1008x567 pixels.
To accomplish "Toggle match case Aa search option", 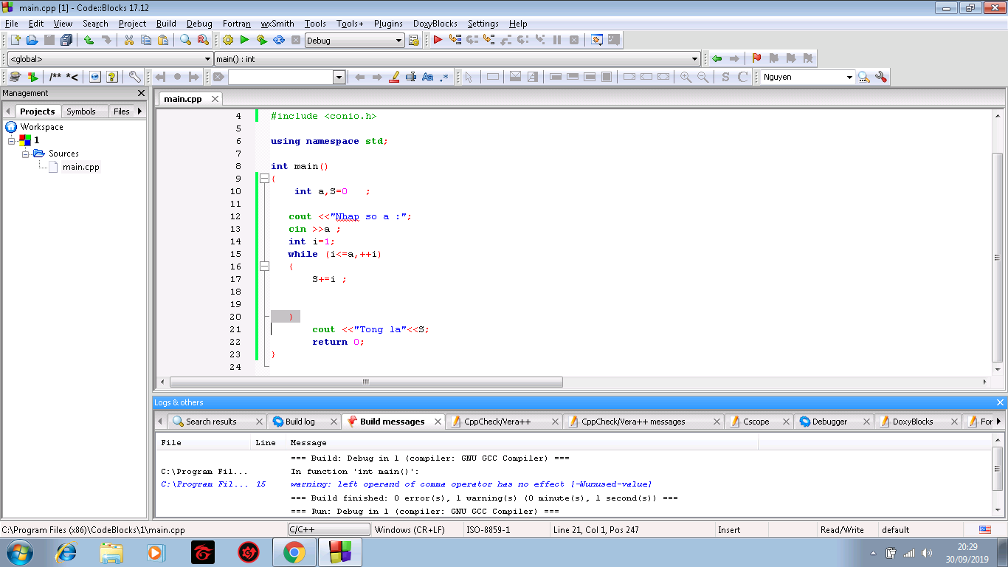I will 427,77.
